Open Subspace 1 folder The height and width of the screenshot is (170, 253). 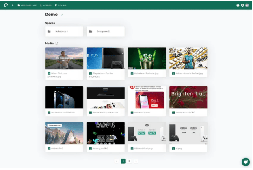pos(64,31)
